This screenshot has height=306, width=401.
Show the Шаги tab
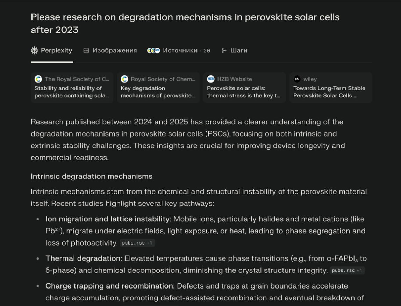click(239, 51)
